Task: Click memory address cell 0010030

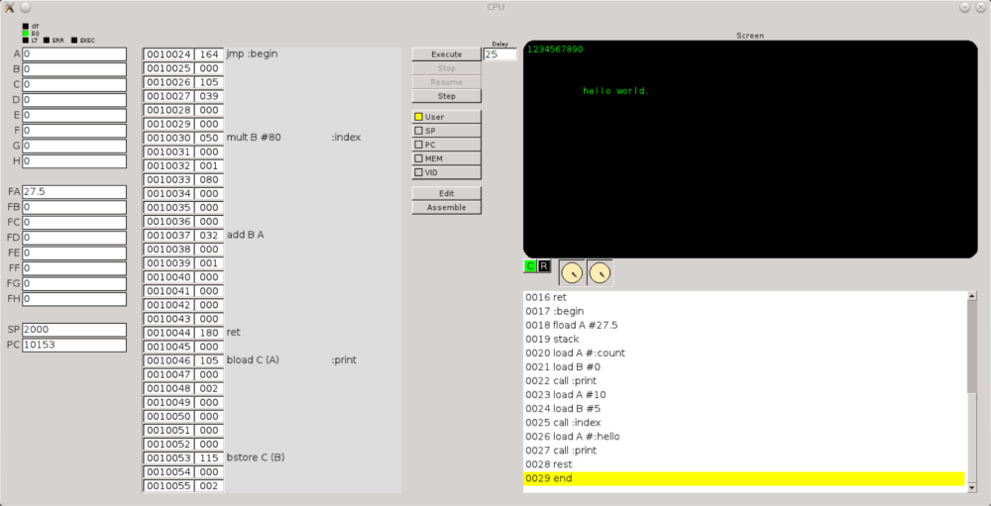Action: (168, 138)
